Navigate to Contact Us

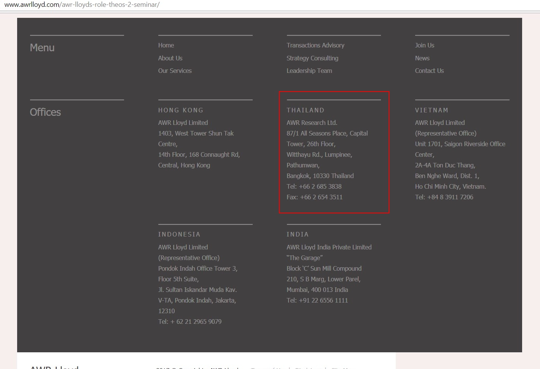(x=429, y=71)
